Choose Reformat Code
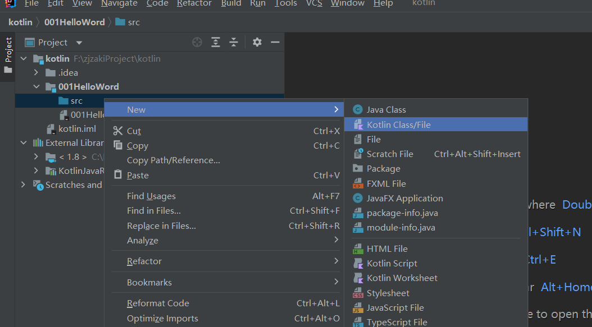The height and width of the screenshot is (327, 592). 225,303
